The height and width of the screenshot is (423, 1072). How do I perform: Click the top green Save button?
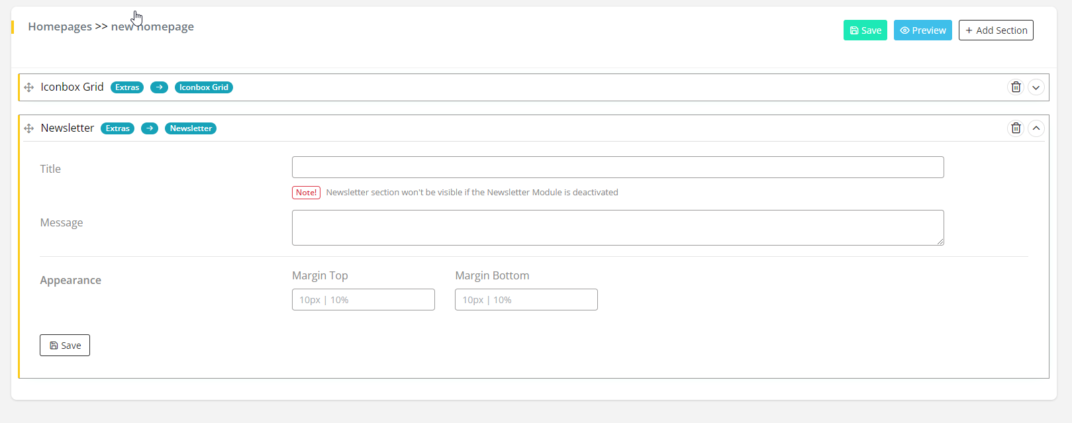(865, 30)
